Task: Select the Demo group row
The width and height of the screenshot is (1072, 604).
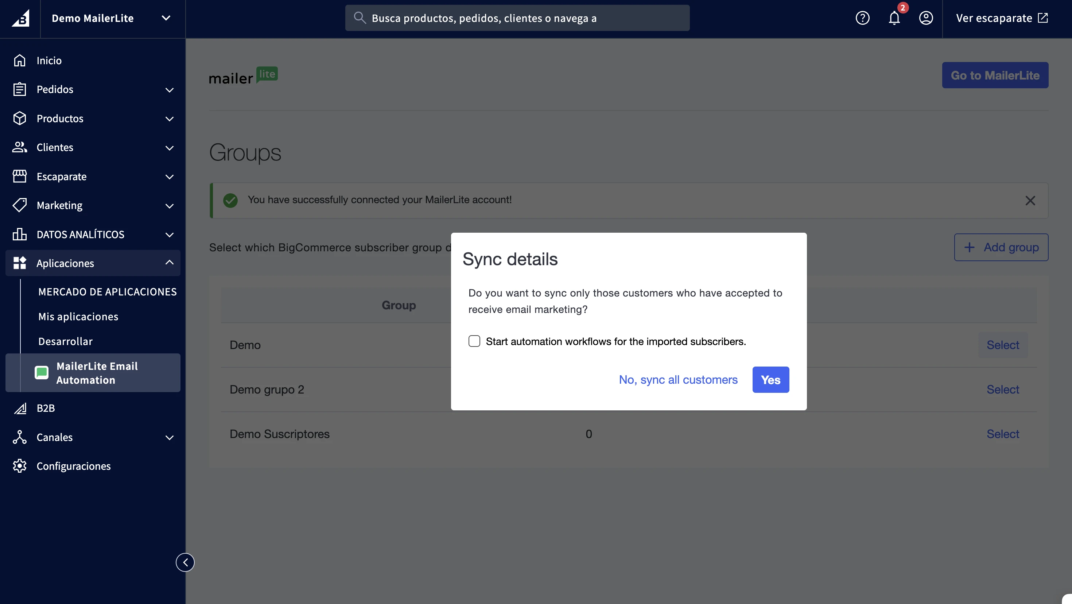Action: [1002, 345]
